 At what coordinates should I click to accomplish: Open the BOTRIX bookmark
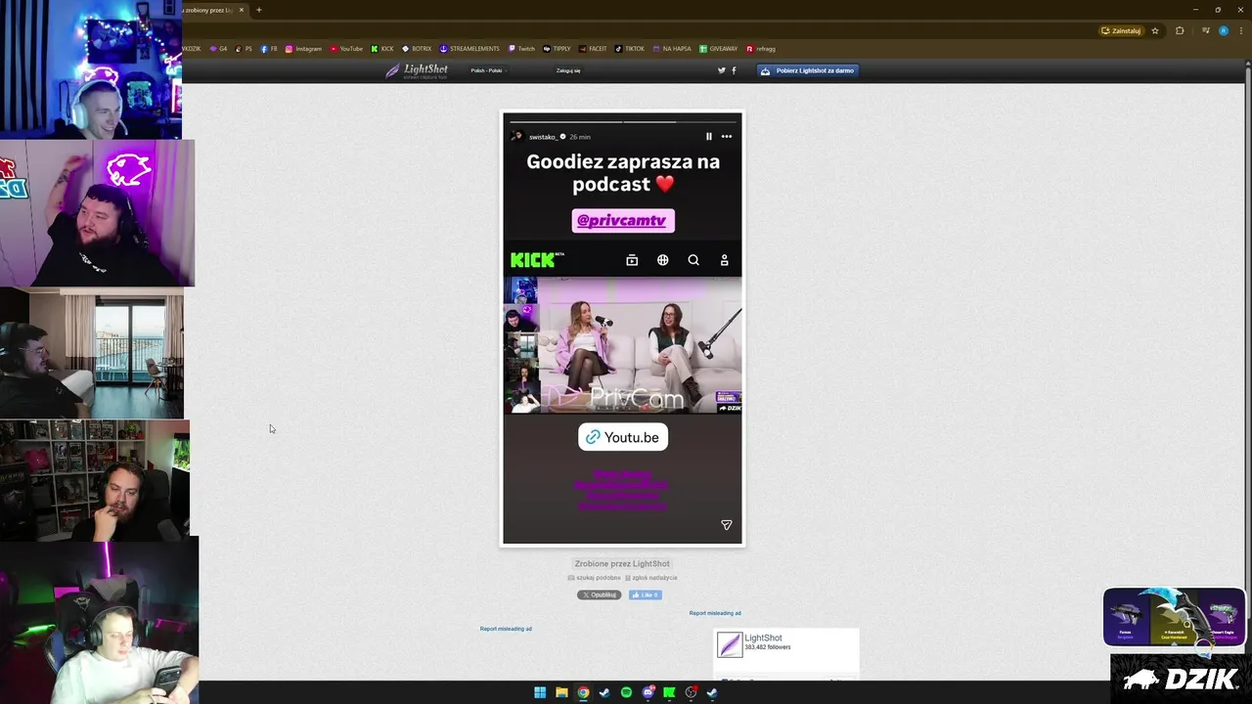(417, 49)
